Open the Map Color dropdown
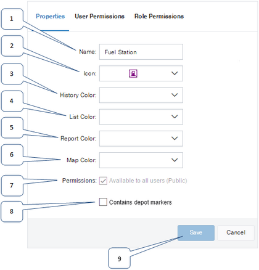 coord(141,160)
